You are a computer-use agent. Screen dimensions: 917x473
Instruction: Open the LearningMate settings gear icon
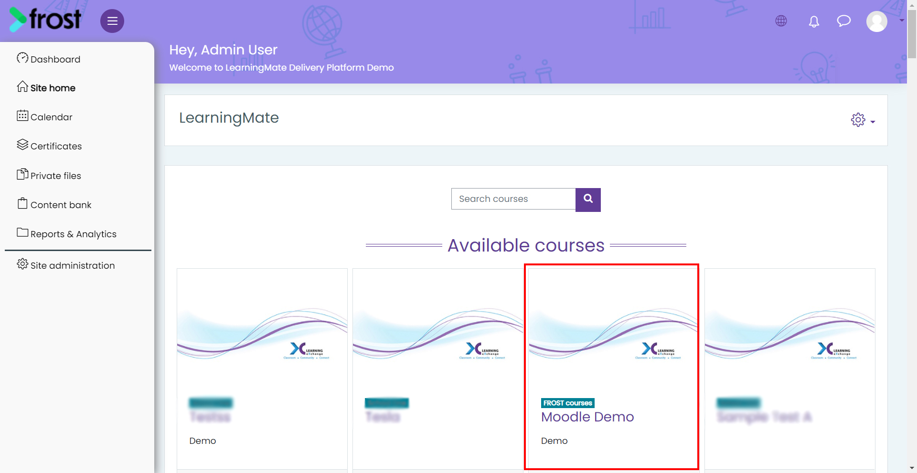[858, 120]
